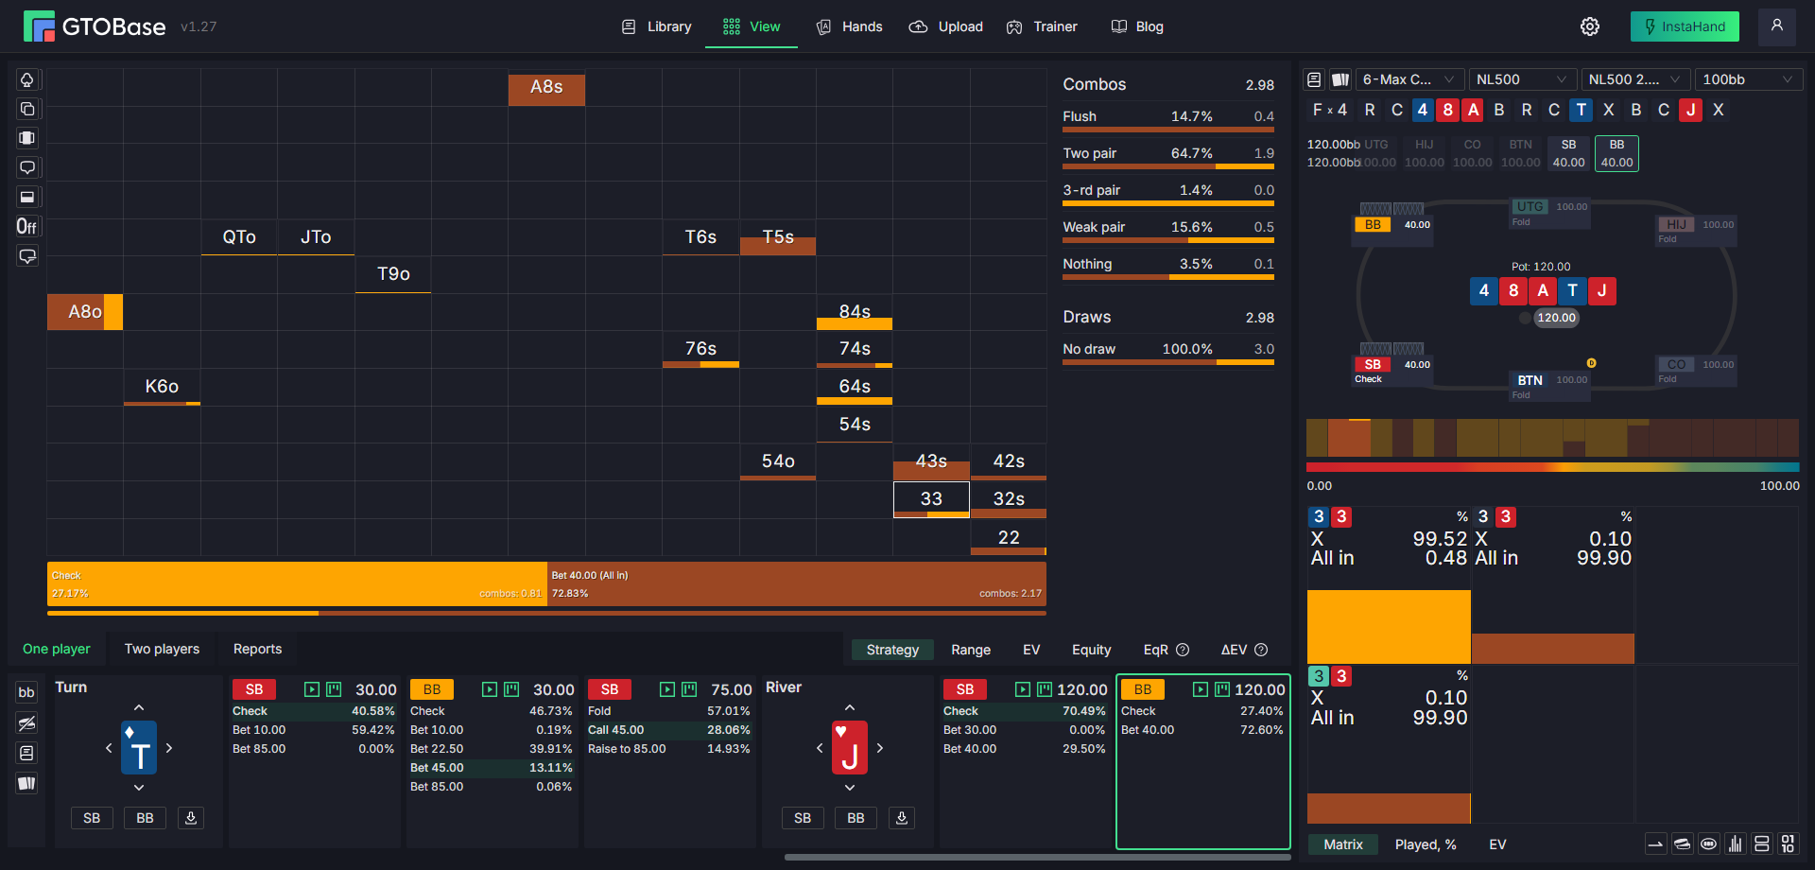The width and height of the screenshot is (1815, 870).
Task: Click the copy icon in left sidebar
Action: [27, 109]
